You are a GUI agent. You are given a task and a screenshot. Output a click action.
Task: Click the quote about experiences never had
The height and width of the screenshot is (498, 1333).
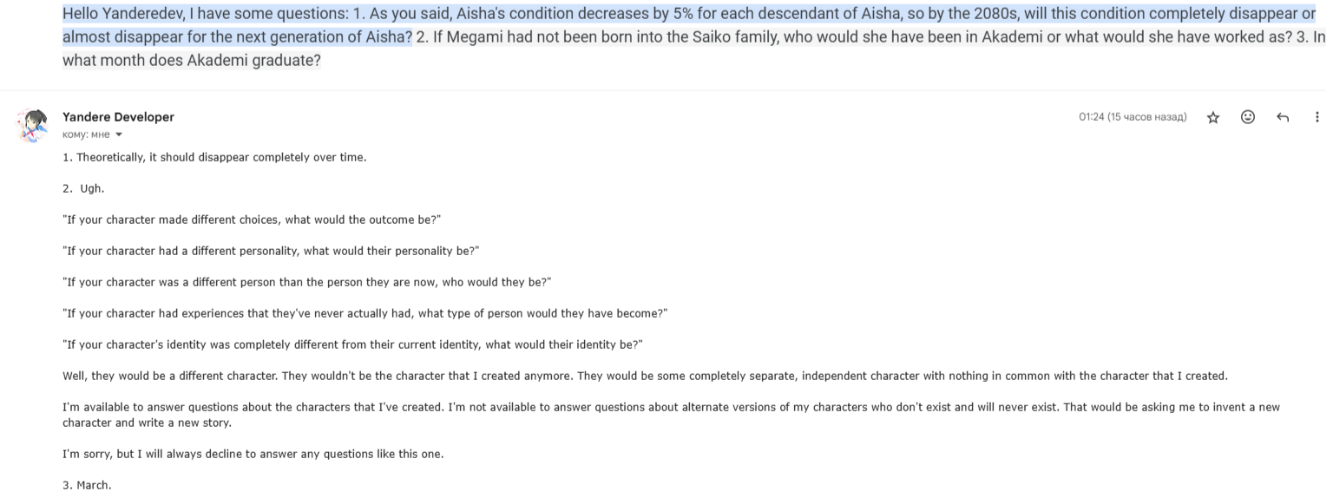point(364,313)
